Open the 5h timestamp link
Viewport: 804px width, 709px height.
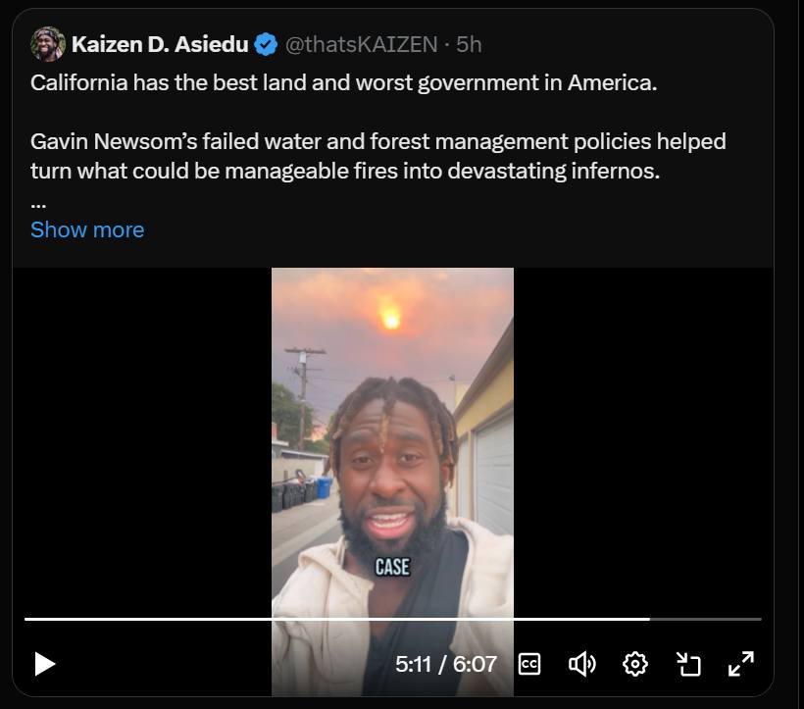(469, 44)
